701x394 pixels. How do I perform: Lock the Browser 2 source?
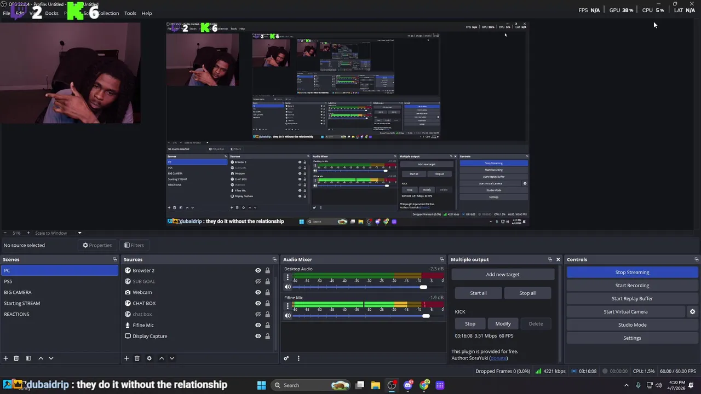(x=267, y=270)
